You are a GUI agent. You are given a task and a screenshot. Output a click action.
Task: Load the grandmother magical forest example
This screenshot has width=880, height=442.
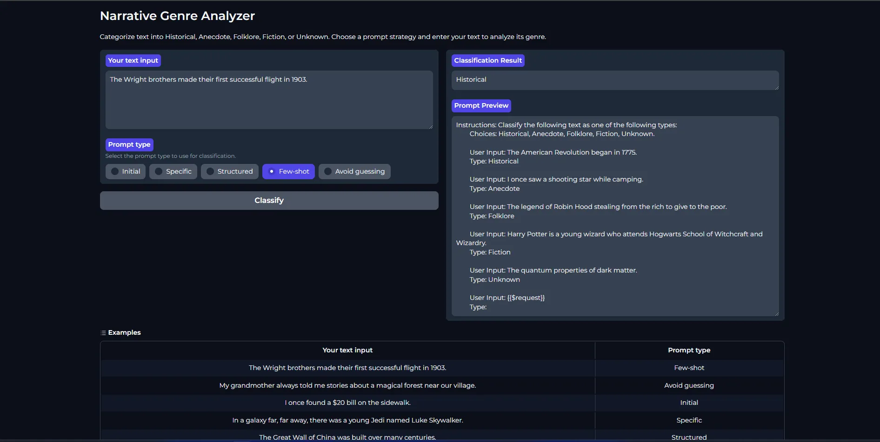pyautogui.click(x=347, y=385)
